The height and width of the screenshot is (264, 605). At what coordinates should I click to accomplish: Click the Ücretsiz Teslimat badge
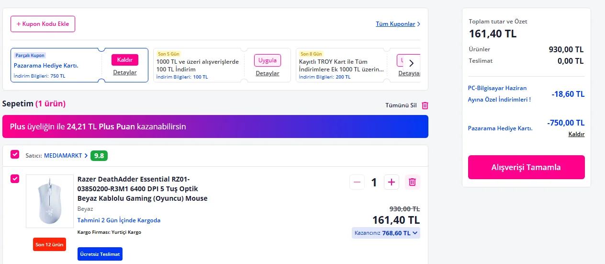[100, 254]
